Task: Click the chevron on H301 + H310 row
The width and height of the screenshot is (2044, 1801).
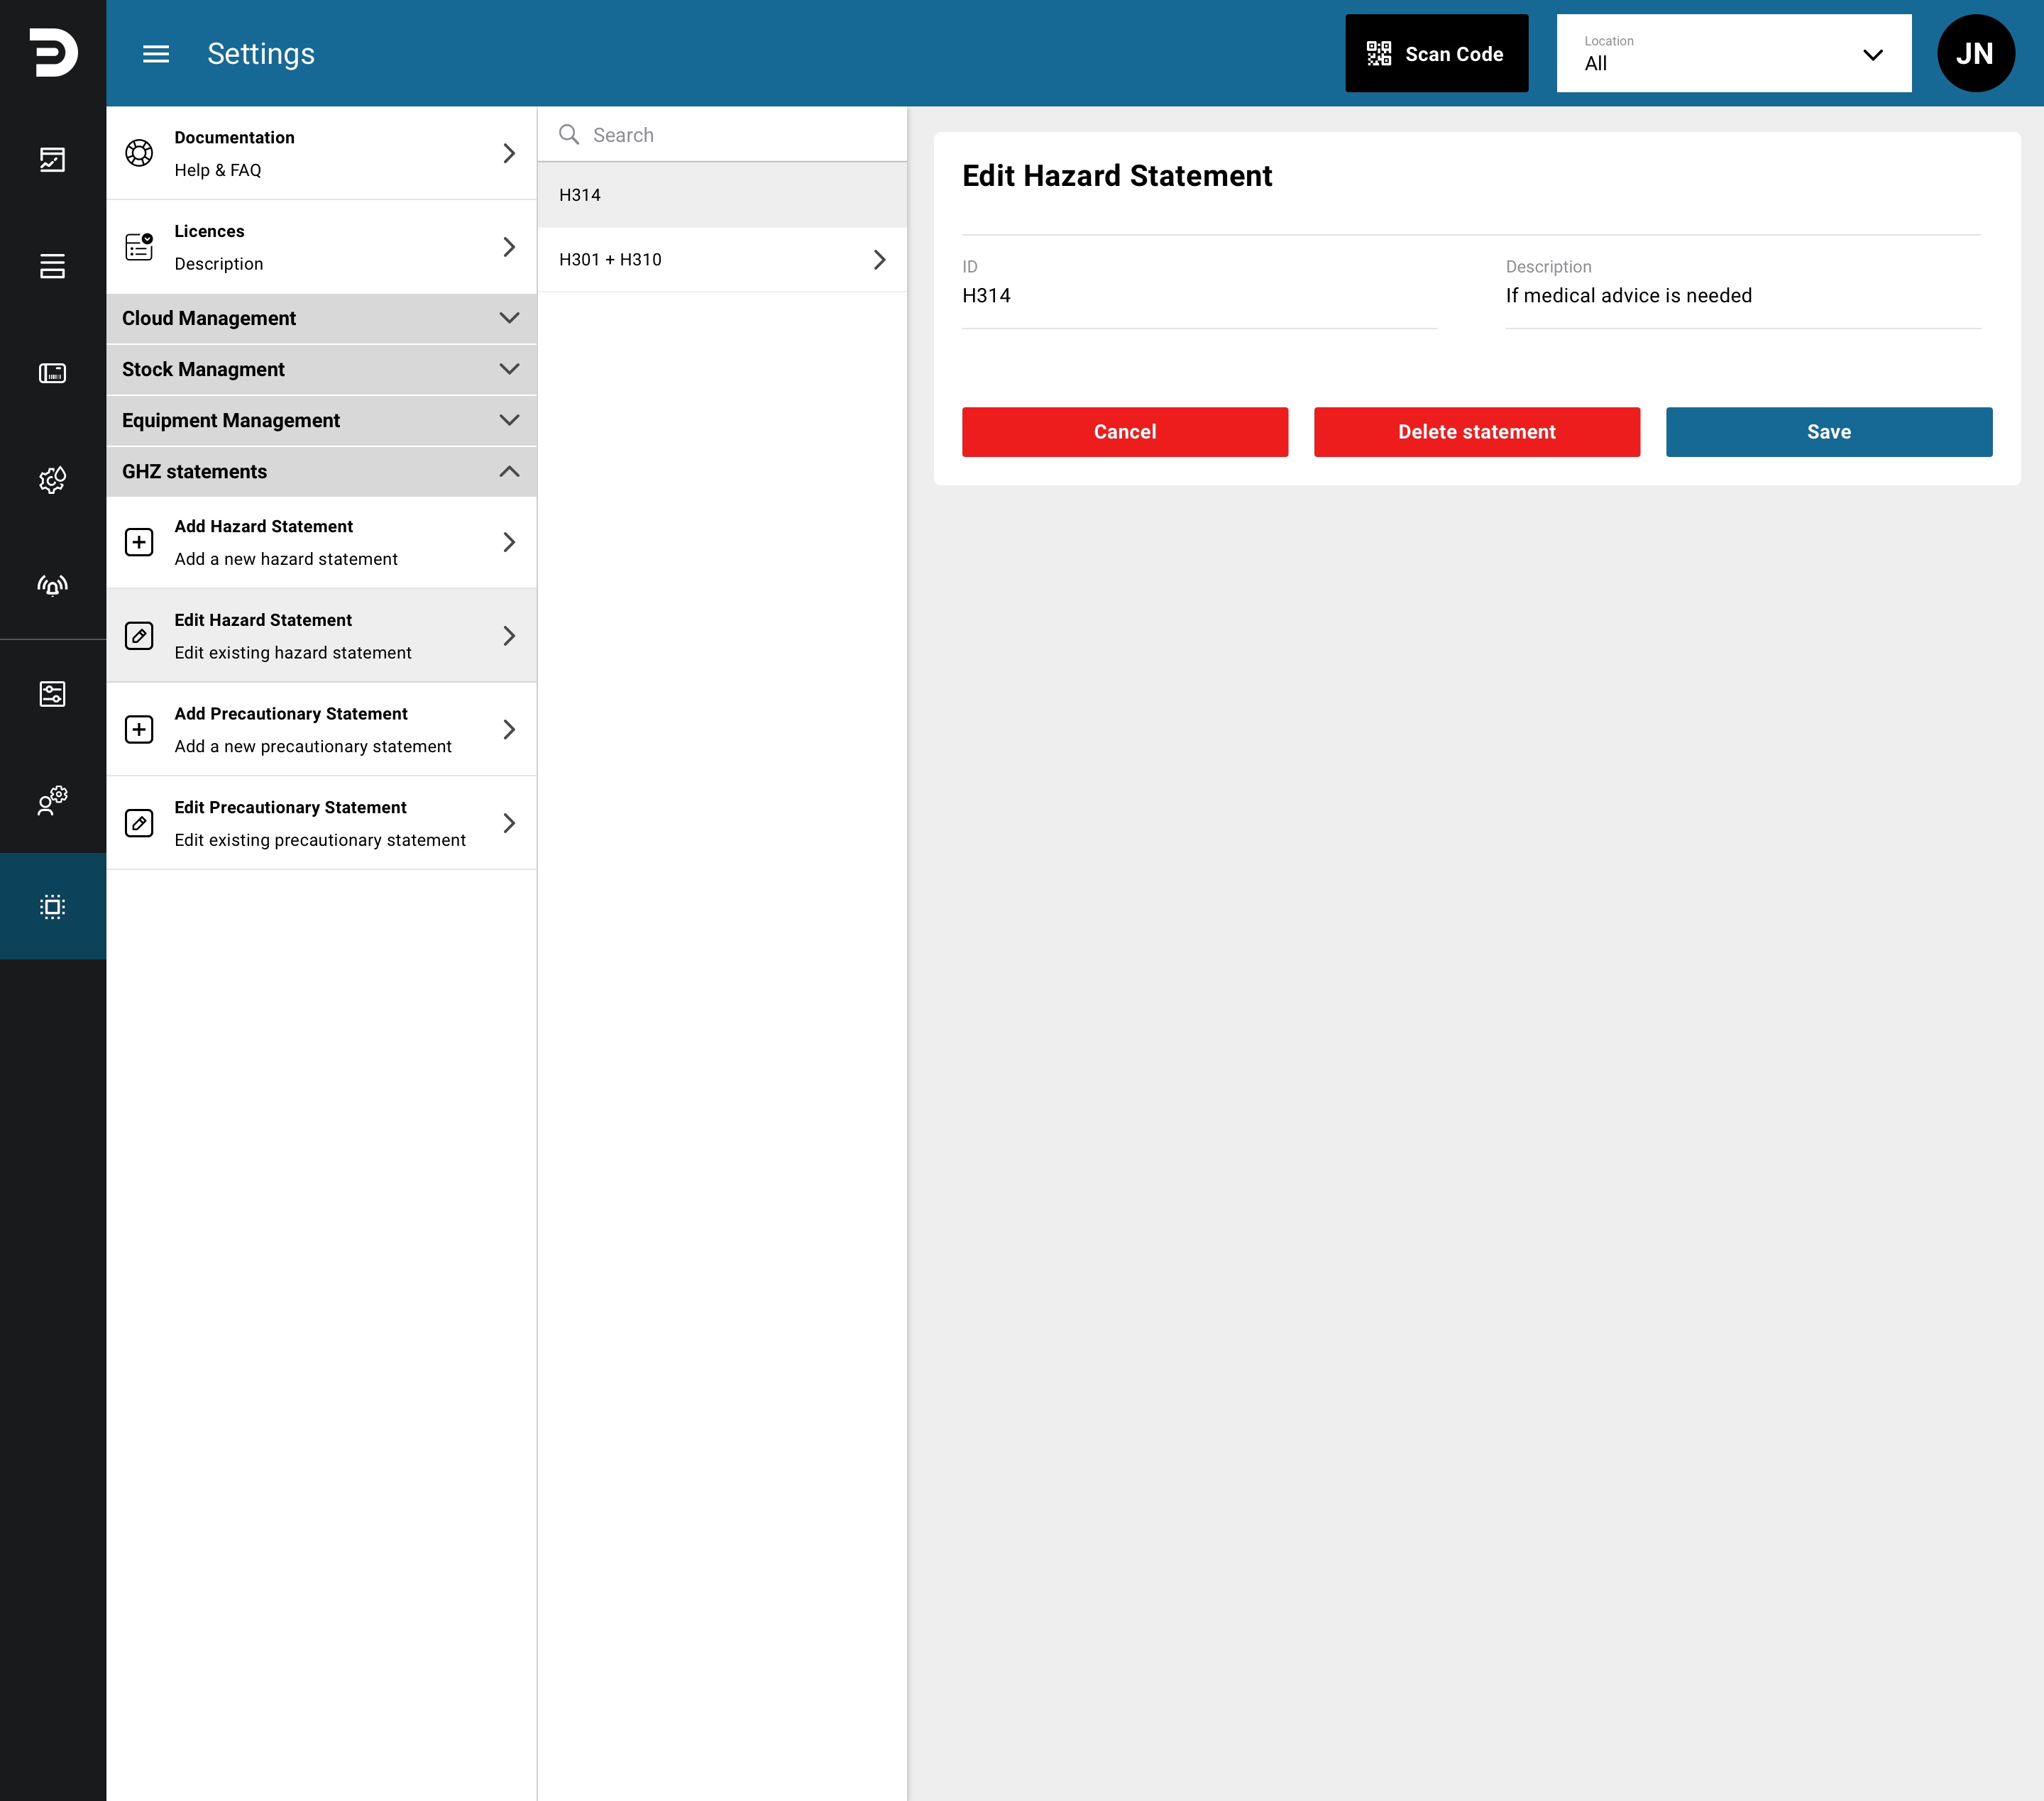Action: [x=879, y=260]
